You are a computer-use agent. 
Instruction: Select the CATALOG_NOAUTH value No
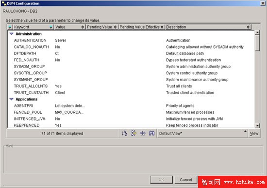click(57, 47)
